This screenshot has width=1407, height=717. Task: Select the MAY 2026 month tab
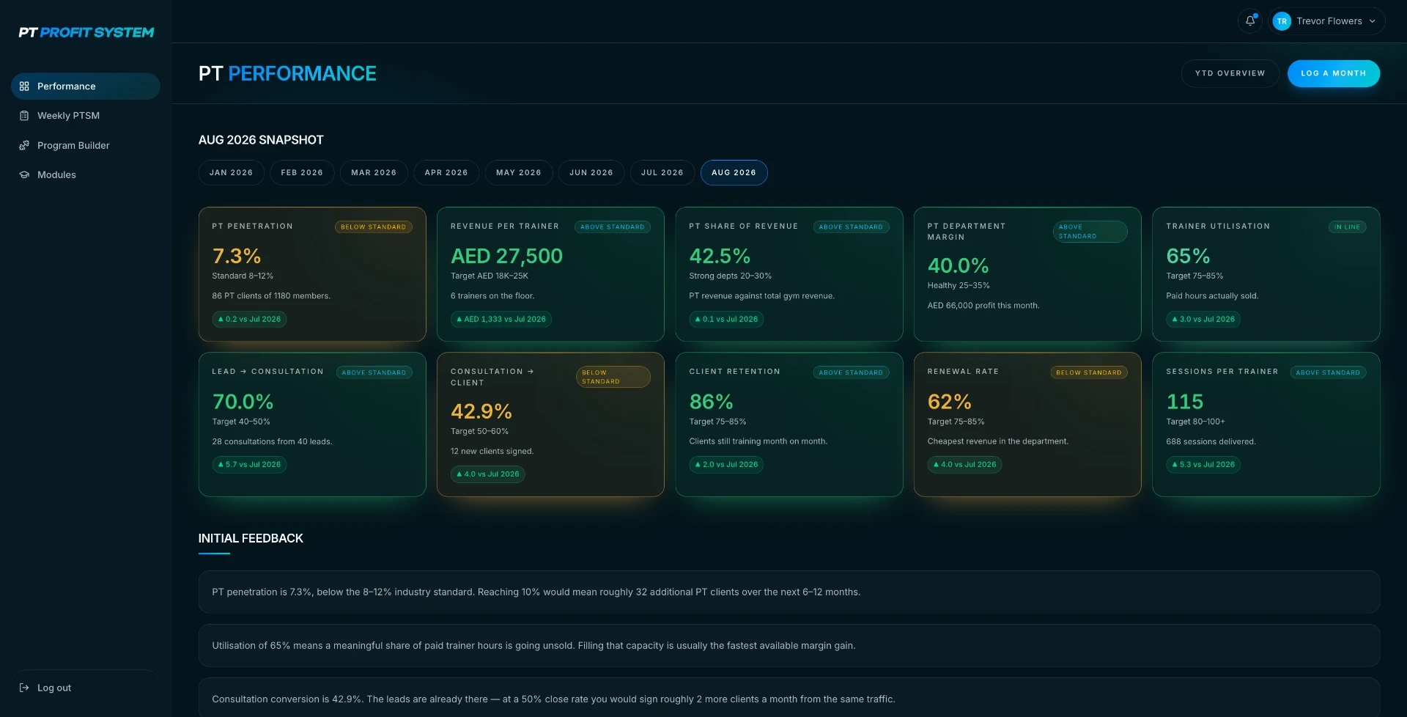coord(519,173)
